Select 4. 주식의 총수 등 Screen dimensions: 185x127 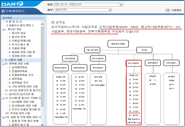pyautogui.click(x=19, y=45)
